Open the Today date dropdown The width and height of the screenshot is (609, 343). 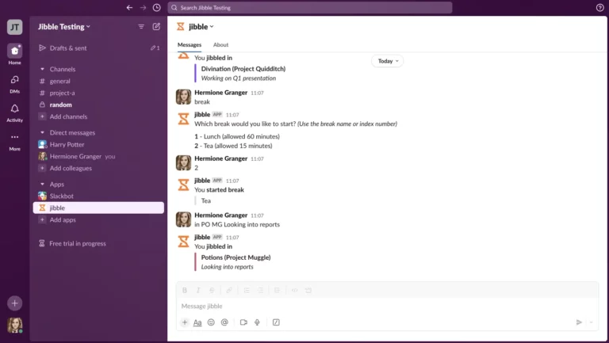387,61
